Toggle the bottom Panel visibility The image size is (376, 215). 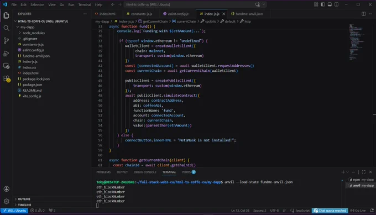[x=330, y=4]
